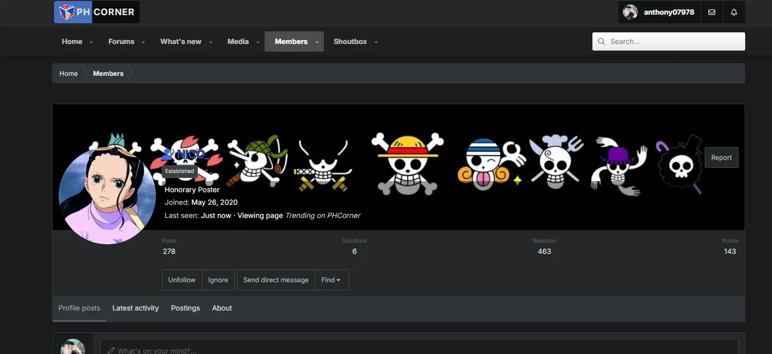Image resolution: width=772 pixels, height=354 pixels.
Task: Click the small user avatar beside the status box
Action: 73,347
